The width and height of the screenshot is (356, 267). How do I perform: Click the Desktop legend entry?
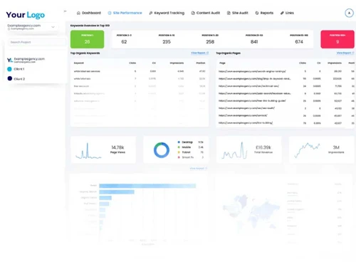tap(190, 142)
